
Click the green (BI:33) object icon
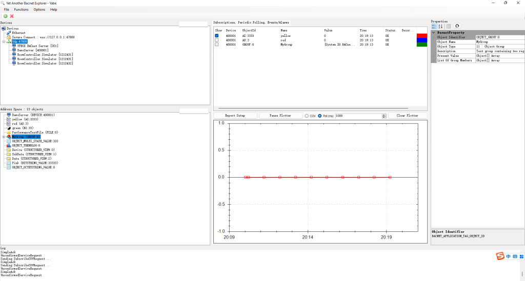tap(8, 128)
